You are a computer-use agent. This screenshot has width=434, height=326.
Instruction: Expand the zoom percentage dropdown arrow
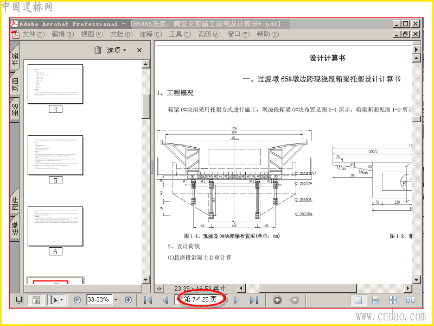coord(116,300)
